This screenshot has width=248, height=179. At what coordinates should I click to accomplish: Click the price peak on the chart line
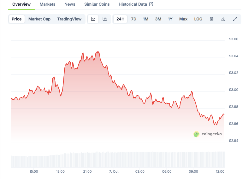tap(97, 52)
